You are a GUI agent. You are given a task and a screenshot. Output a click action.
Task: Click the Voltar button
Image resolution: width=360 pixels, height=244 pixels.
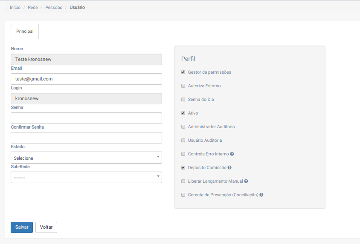46,227
